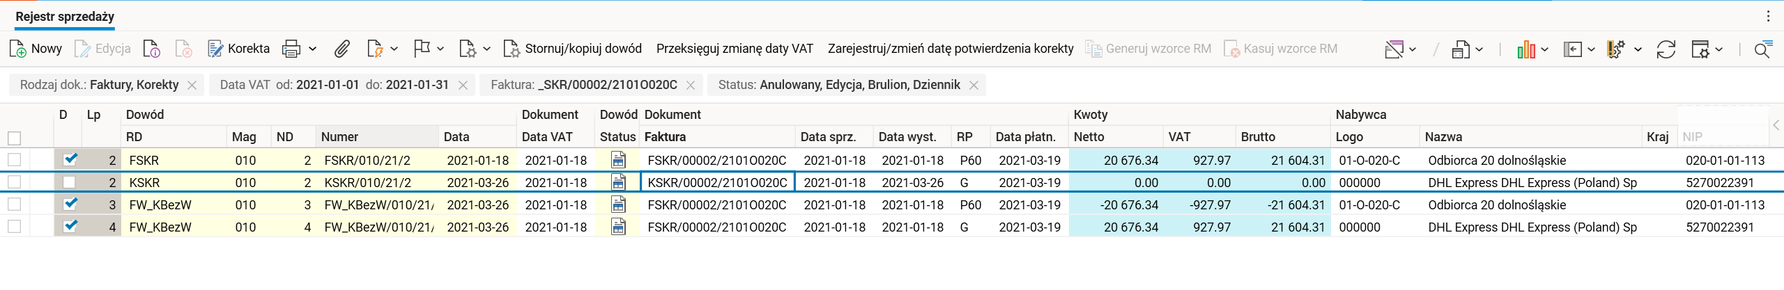Screen dimensions: 1784x290
Task: Uncheck the D checkbox in FSKR row
Action: [69, 160]
